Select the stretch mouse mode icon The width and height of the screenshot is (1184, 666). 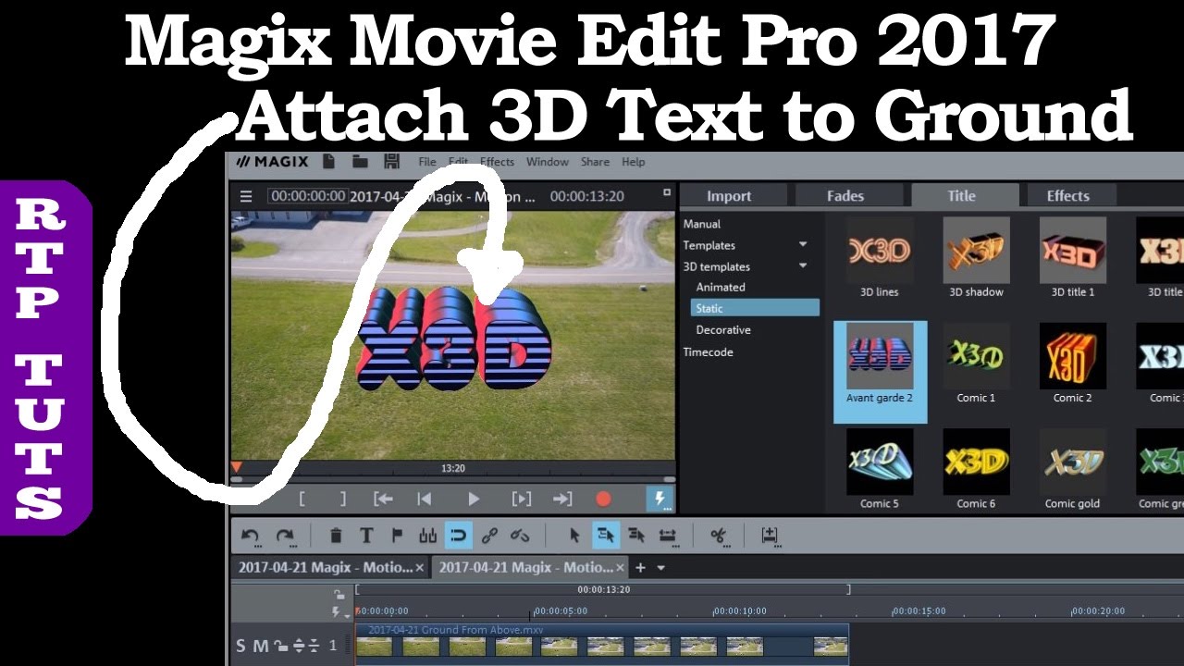pyautogui.click(x=667, y=535)
